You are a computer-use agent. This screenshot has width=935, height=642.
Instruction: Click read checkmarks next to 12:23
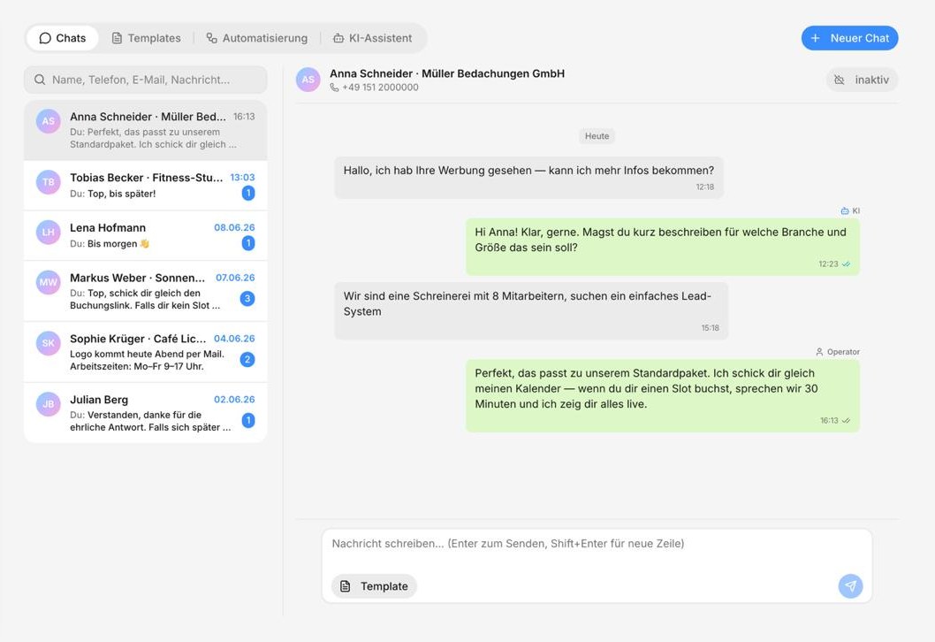pos(846,264)
